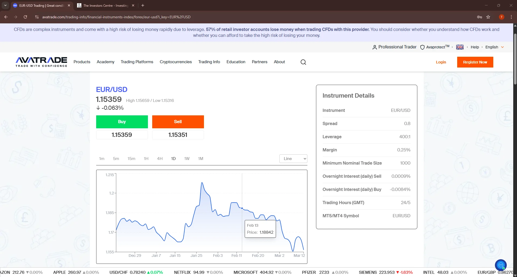The width and height of the screenshot is (517, 277).
Task: Open the live chat bubble icon
Action: 501,265
